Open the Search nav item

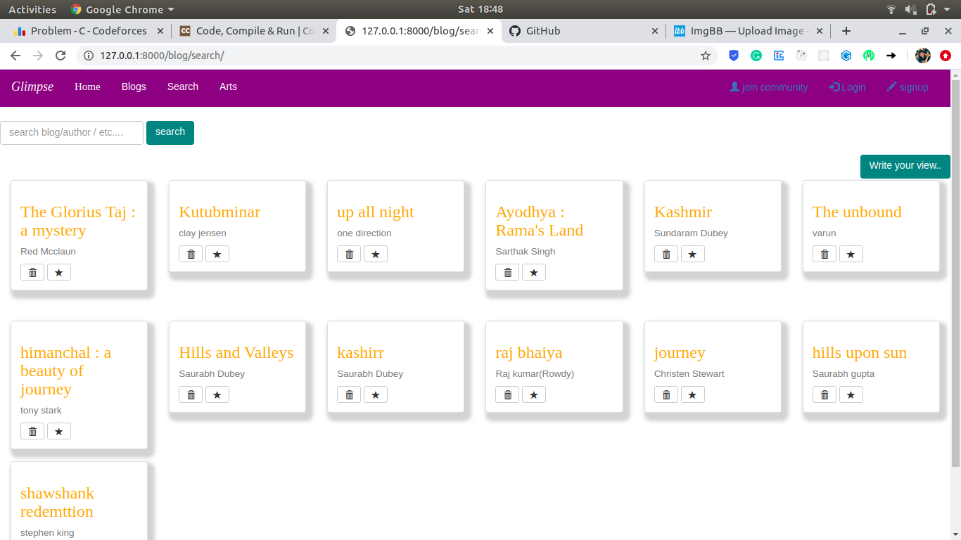183,86
